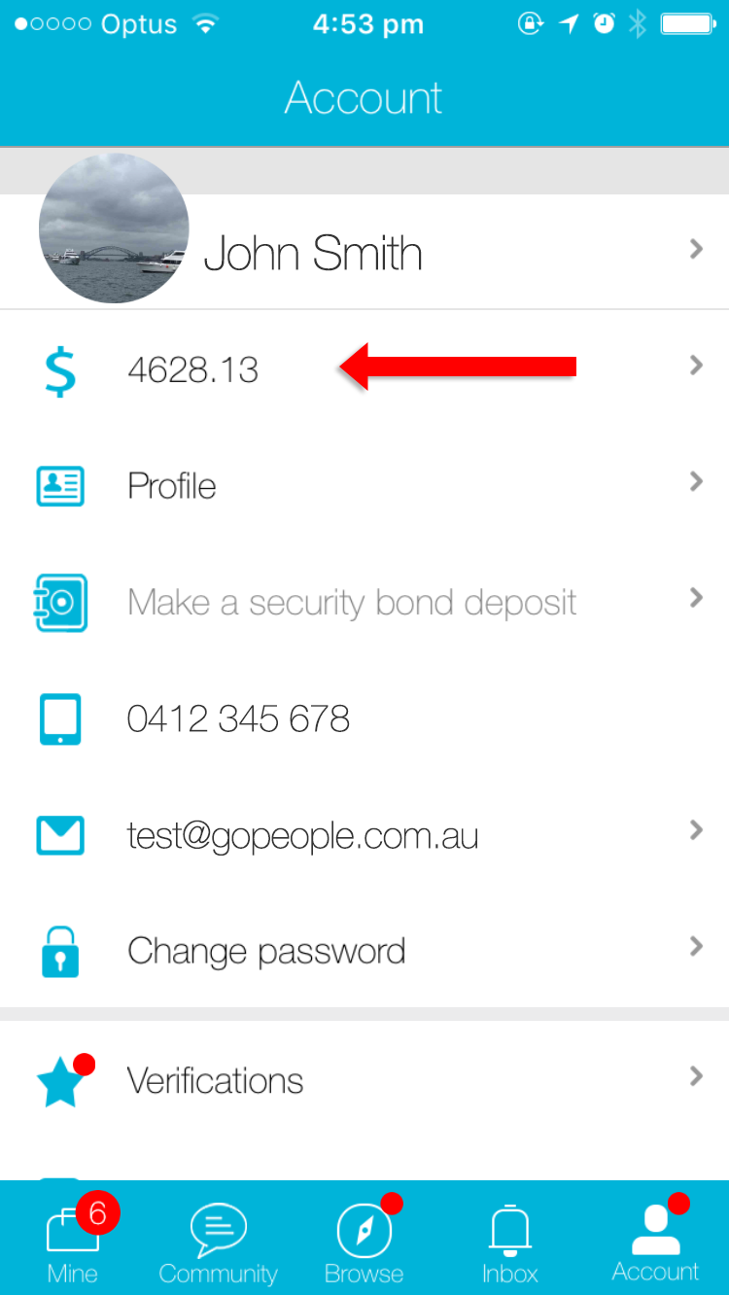Switch to the Community tab
Image resolution: width=729 pixels, height=1295 pixels.
[219, 1243]
